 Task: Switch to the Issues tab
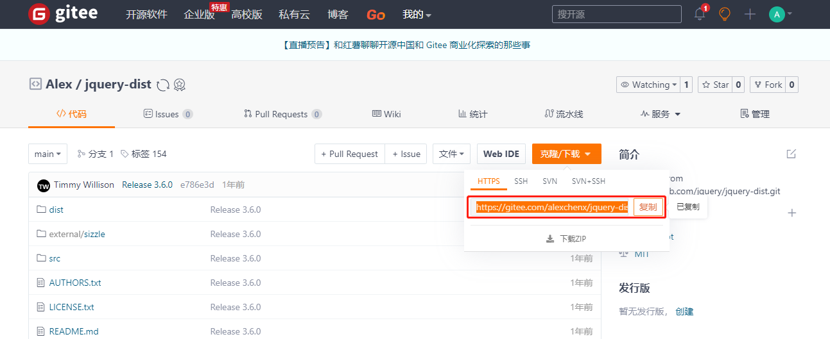tap(168, 114)
